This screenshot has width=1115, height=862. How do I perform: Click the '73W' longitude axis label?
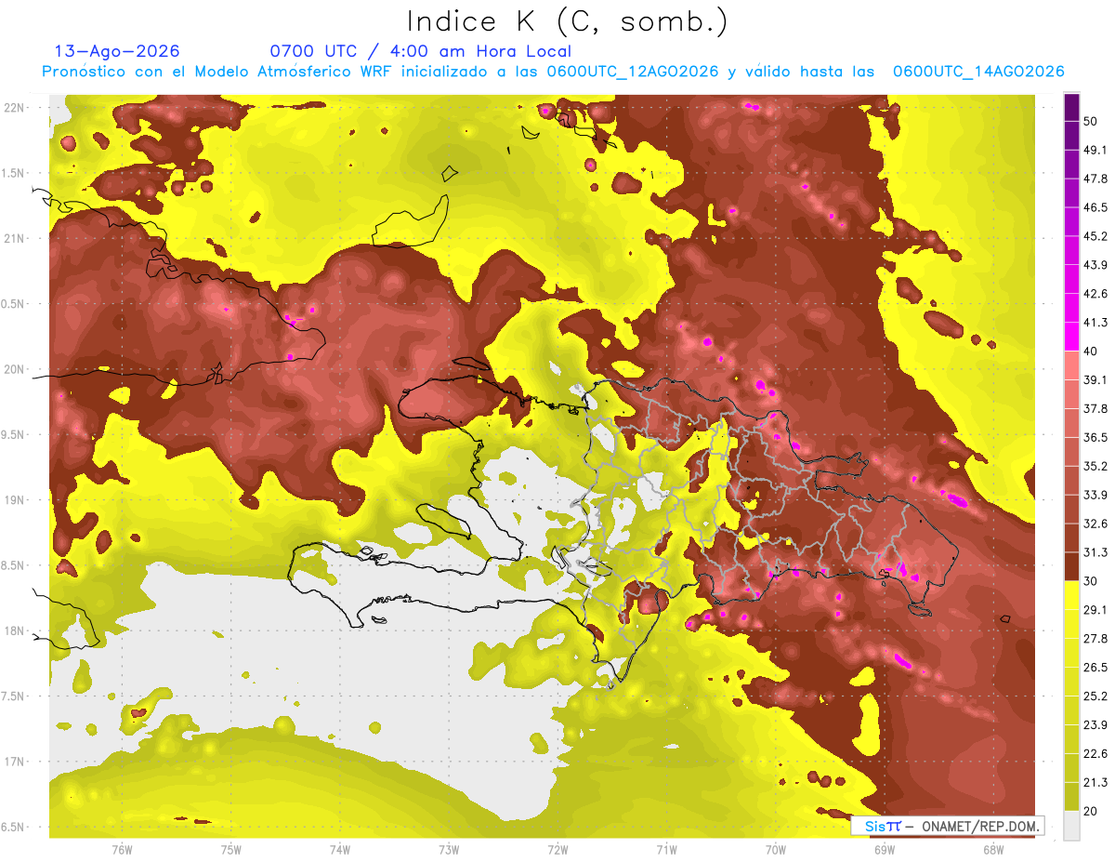(448, 850)
